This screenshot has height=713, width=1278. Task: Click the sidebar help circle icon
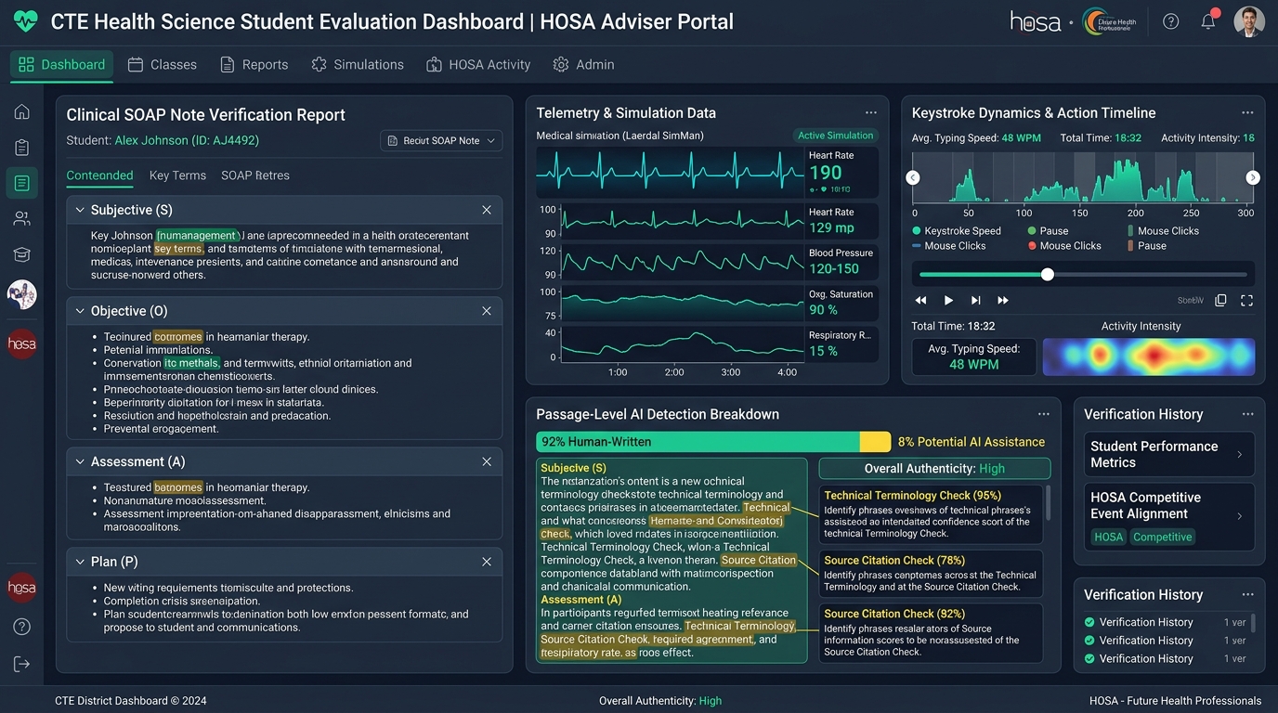(21, 628)
